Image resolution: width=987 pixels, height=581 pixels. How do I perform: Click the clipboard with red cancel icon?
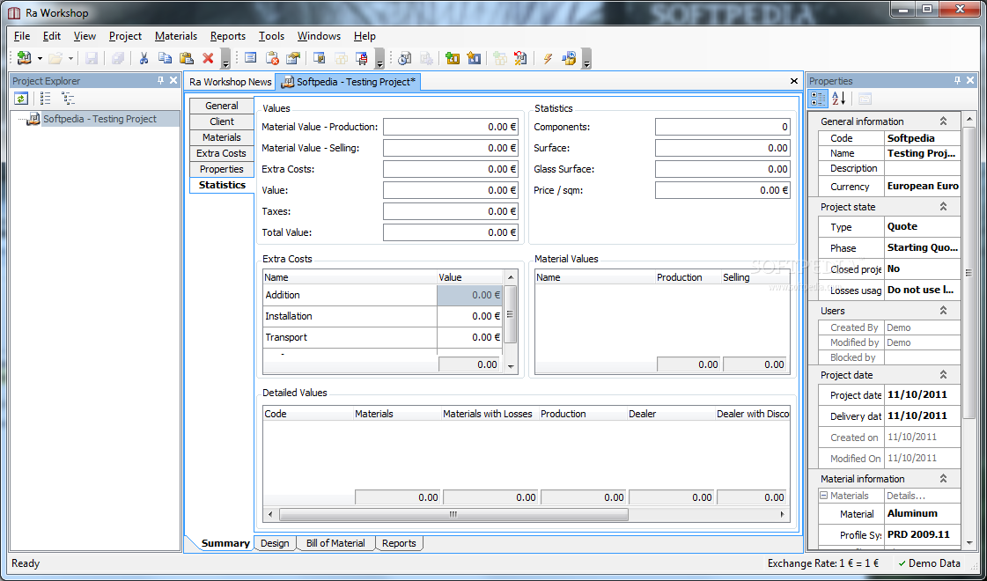(272, 59)
